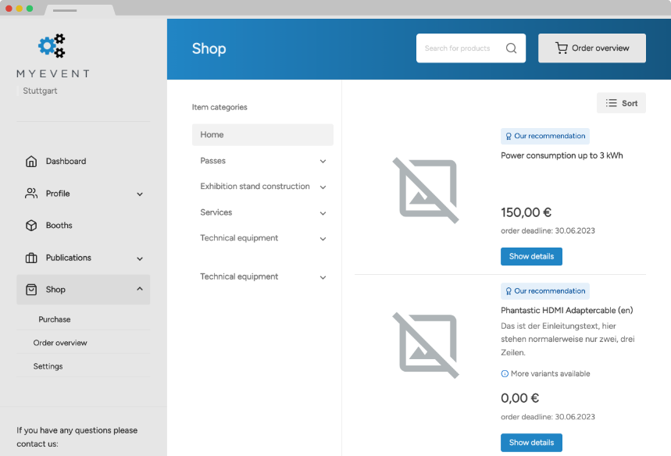Click More variants available text
Screen dimensions: 671x456
pos(551,374)
